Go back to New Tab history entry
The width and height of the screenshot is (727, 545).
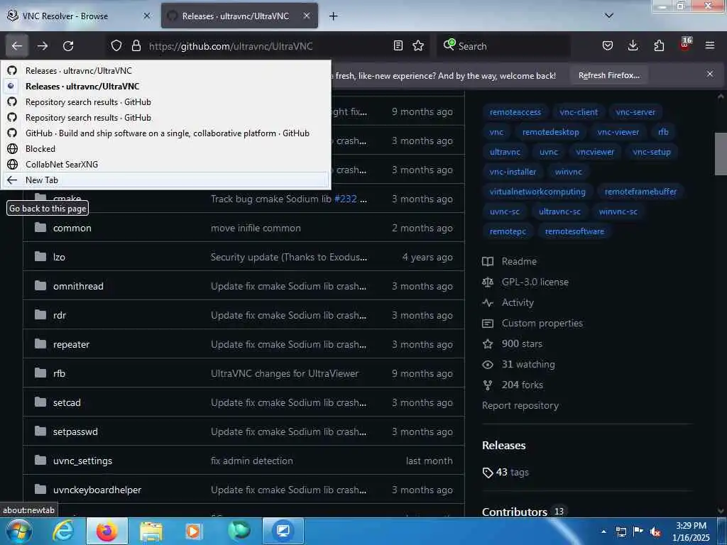click(x=166, y=180)
